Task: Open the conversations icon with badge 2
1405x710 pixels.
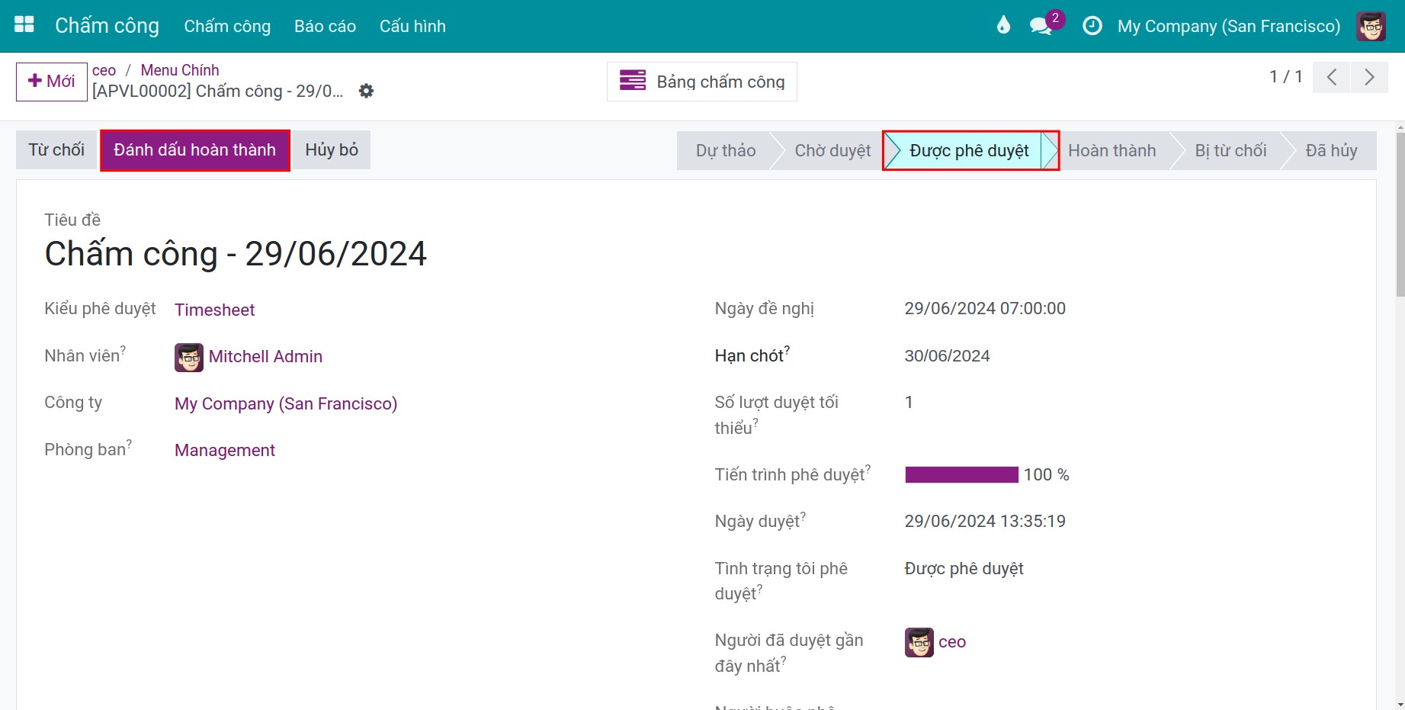Action: pyautogui.click(x=1043, y=24)
